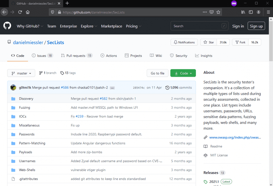Open the www.owasp.org project link

click(235, 138)
